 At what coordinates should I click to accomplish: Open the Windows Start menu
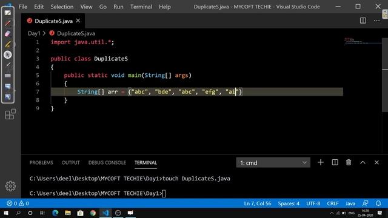click(5, 213)
